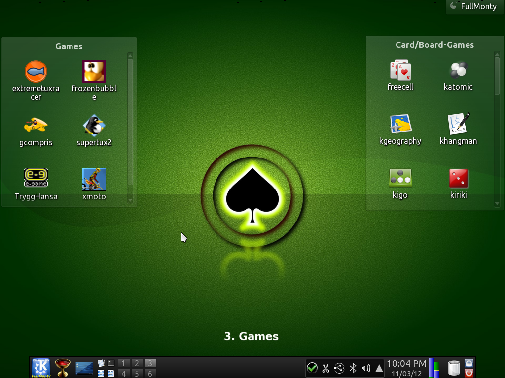
Task: Open kgeography application icon
Action: (400, 124)
